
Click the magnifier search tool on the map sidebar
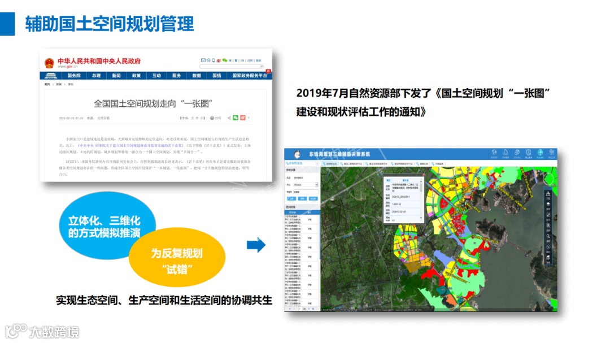point(548,236)
